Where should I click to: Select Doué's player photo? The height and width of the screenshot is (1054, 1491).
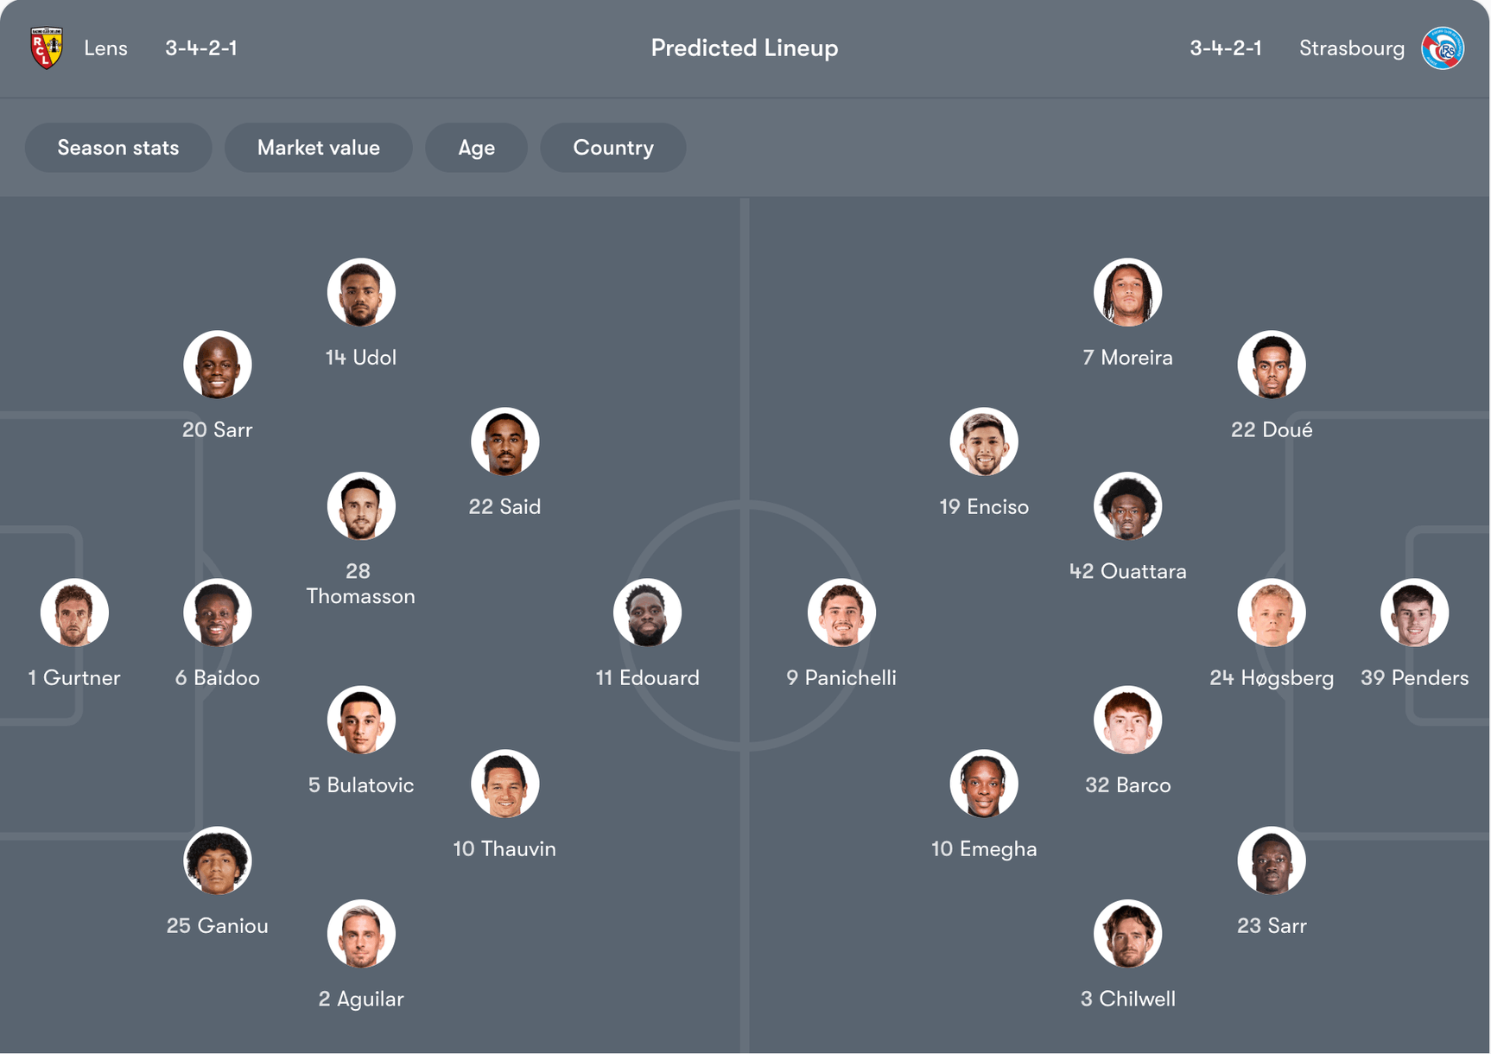click(1271, 365)
